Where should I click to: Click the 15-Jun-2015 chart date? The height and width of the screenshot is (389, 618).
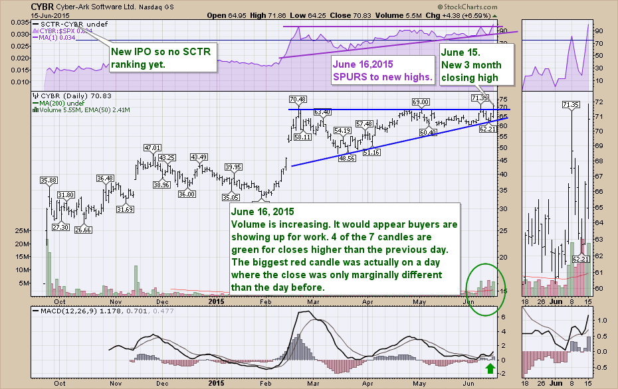click(50, 16)
